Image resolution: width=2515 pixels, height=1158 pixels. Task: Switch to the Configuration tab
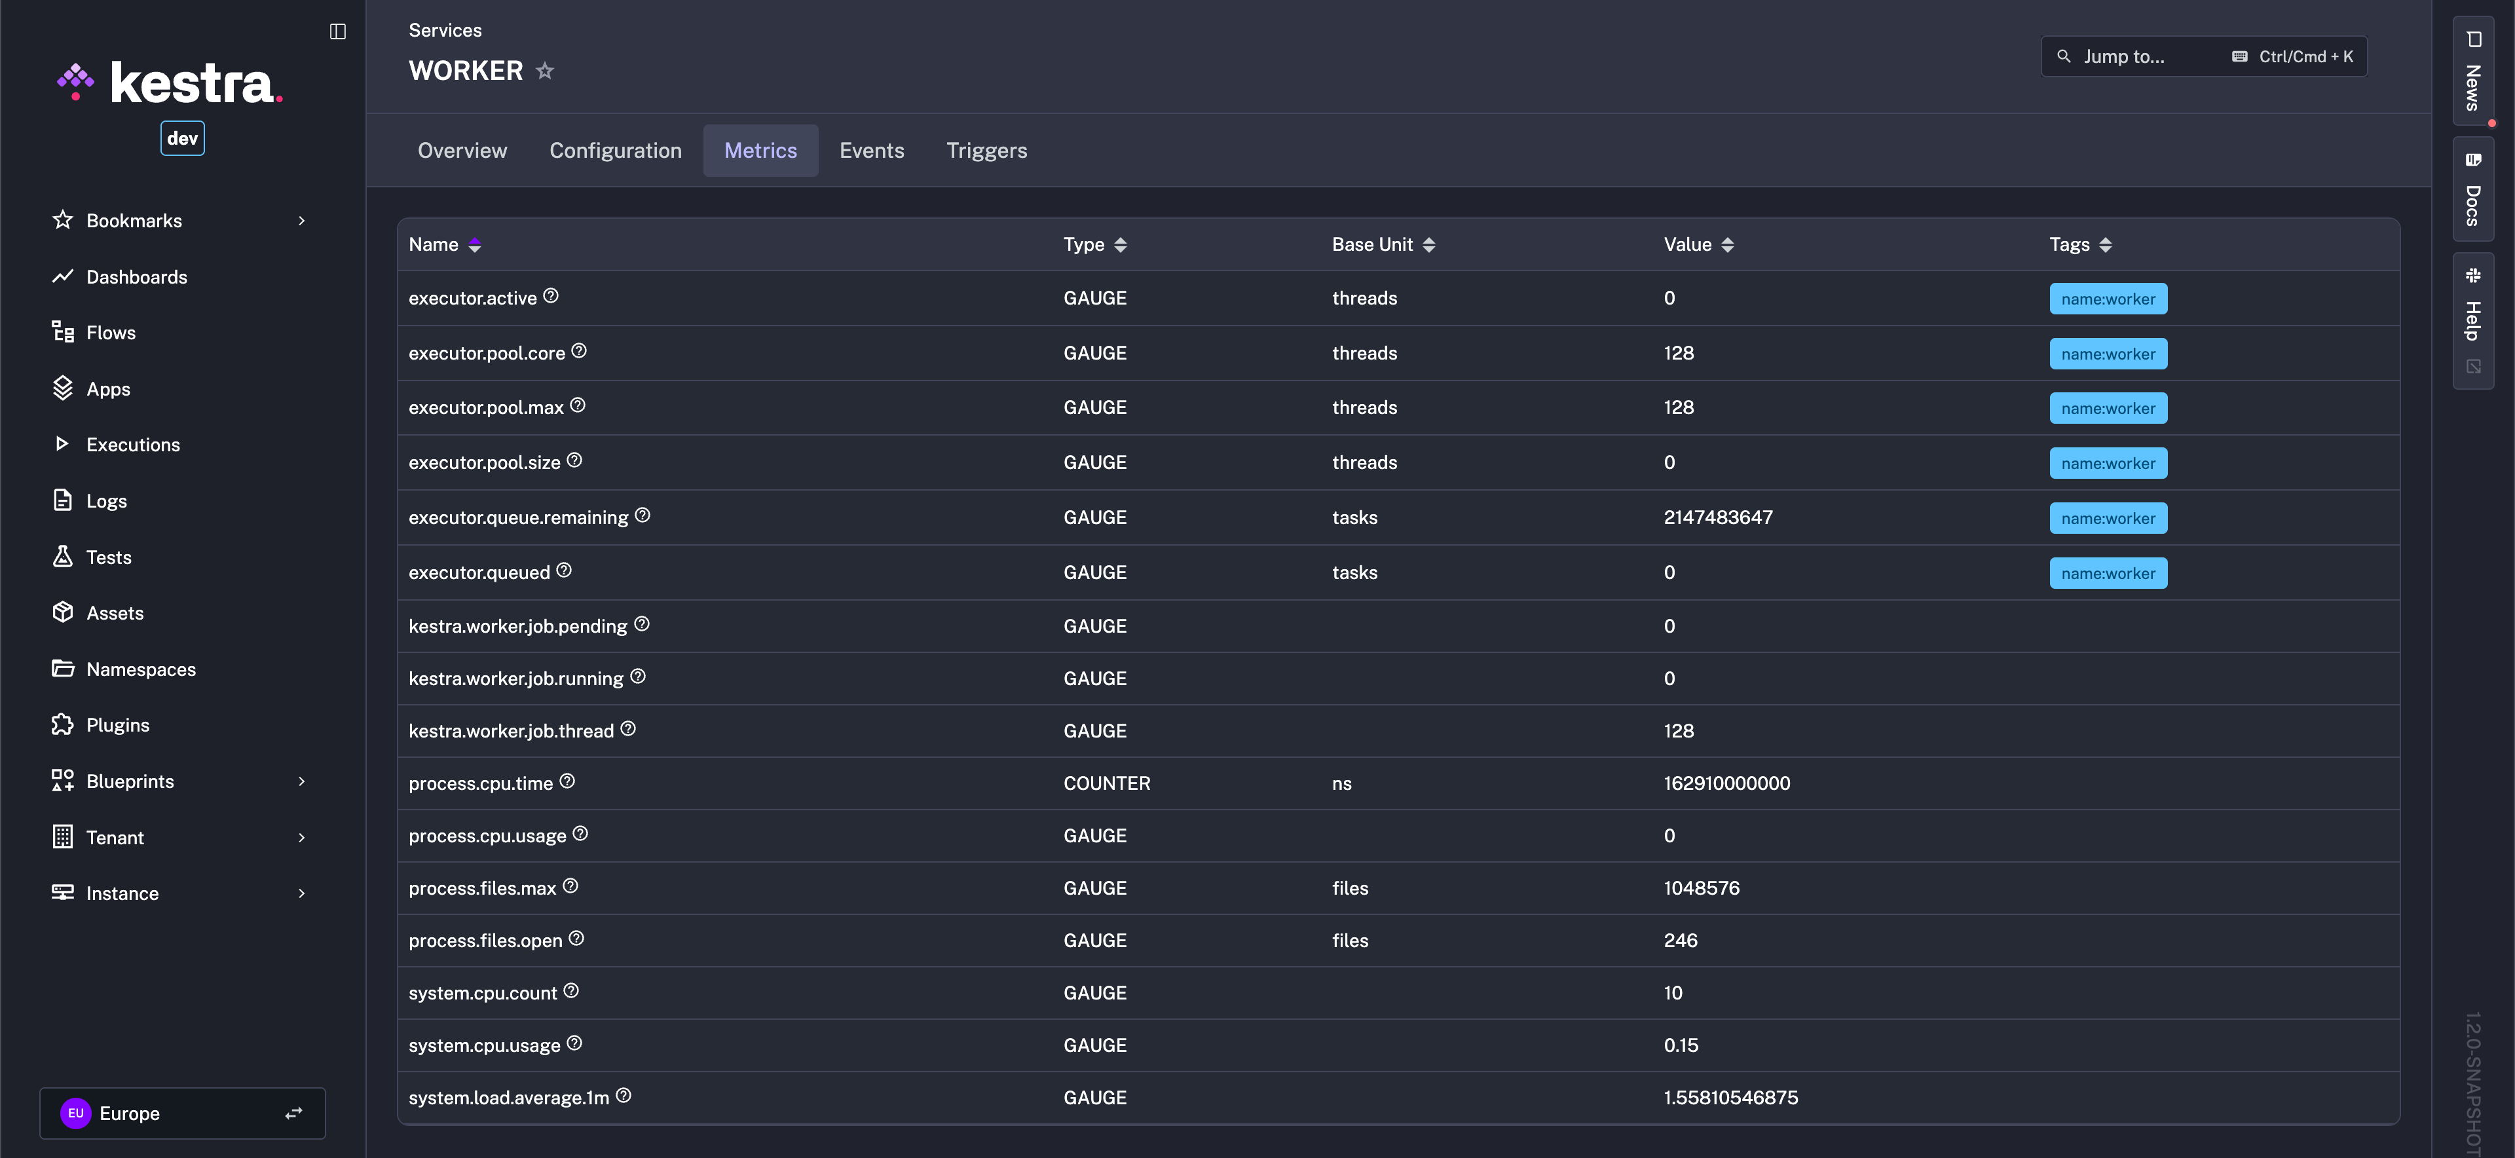click(x=615, y=151)
